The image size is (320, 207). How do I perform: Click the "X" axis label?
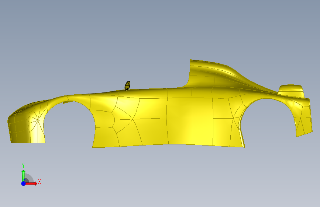click(39, 182)
